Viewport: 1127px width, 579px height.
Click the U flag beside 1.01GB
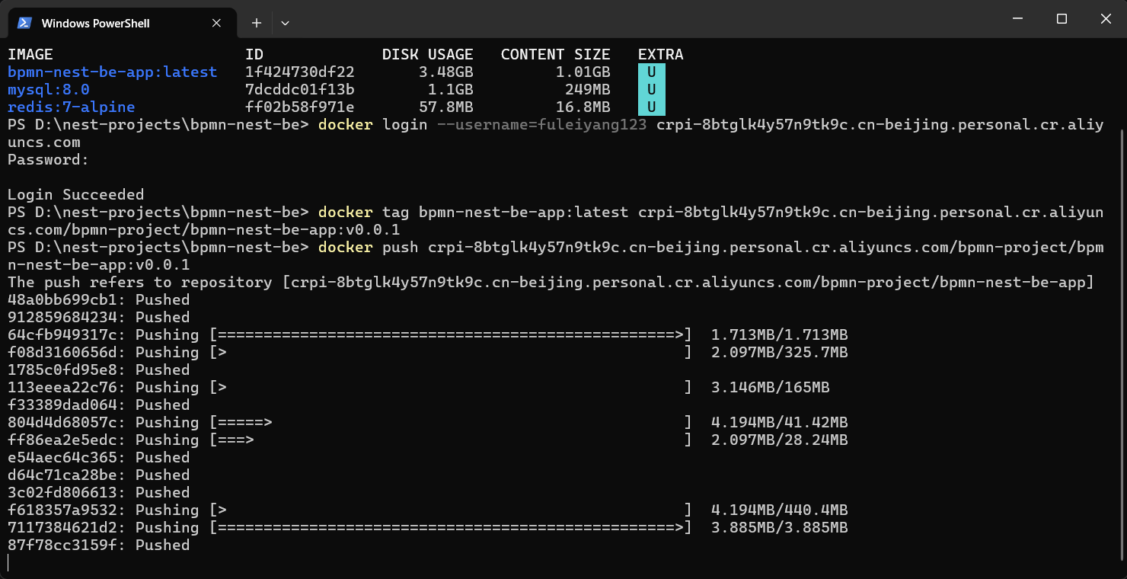coord(652,72)
